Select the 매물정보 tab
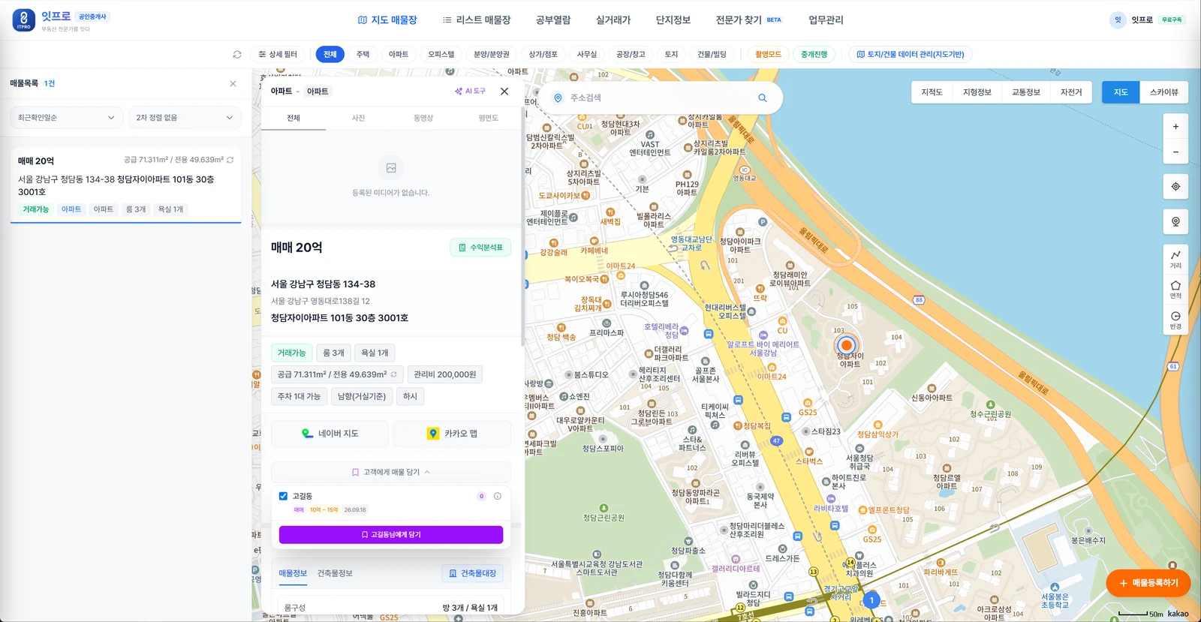The image size is (1201, 622). 293,573
